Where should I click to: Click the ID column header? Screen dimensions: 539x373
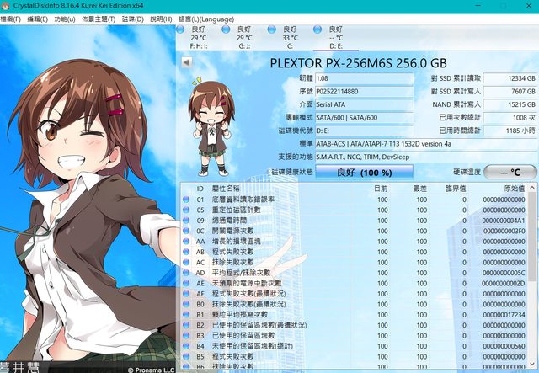coord(200,189)
